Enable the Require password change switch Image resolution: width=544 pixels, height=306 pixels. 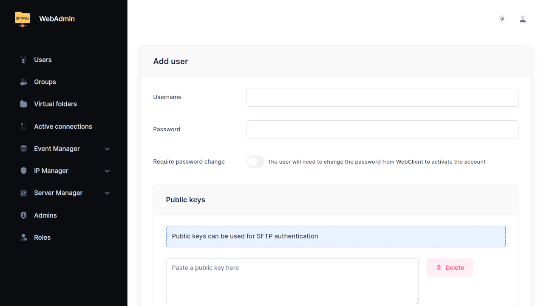(255, 162)
